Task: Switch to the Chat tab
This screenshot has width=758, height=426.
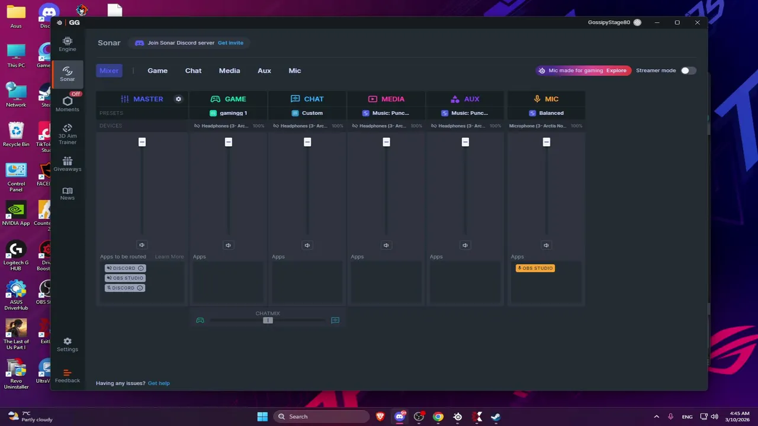Action: tap(193, 70)
